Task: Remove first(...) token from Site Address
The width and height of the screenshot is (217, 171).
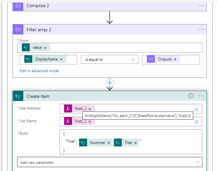Action: [90, 109]
